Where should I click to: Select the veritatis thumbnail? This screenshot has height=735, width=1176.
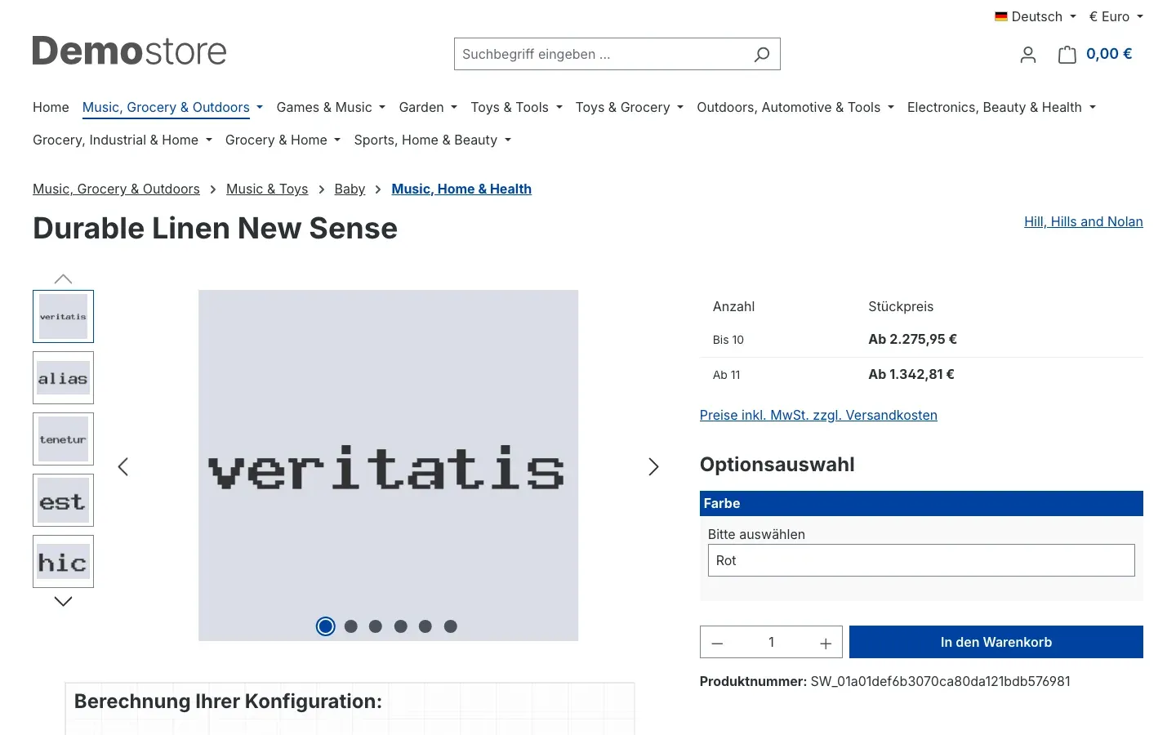[63, 316]
